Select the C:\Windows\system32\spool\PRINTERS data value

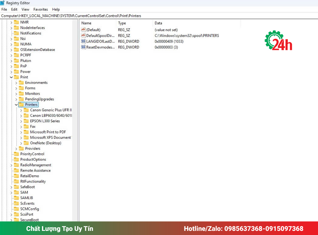pyautogui.click(x=187, y=36)
